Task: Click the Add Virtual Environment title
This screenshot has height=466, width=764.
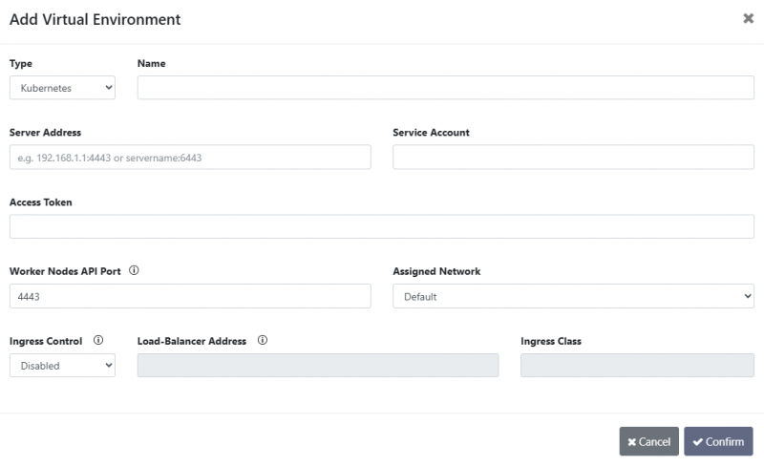Action: click(95, 19)
